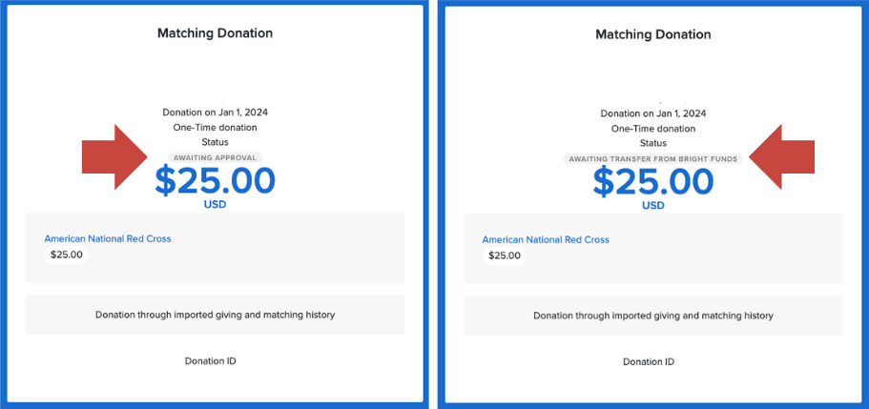Viewport: 869px width, 409px height.
Task: Click the Donation on Jan 1, 2024 text in Awaiting Transfer card
Action: [653, 112]
